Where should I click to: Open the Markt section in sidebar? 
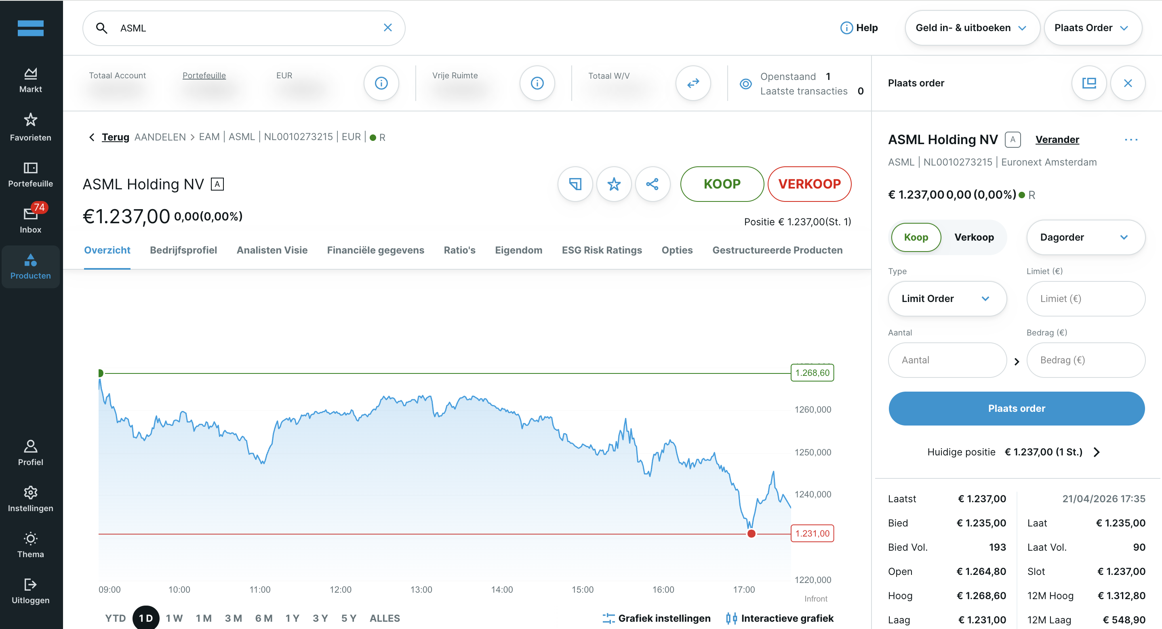(x=30, y=80)
